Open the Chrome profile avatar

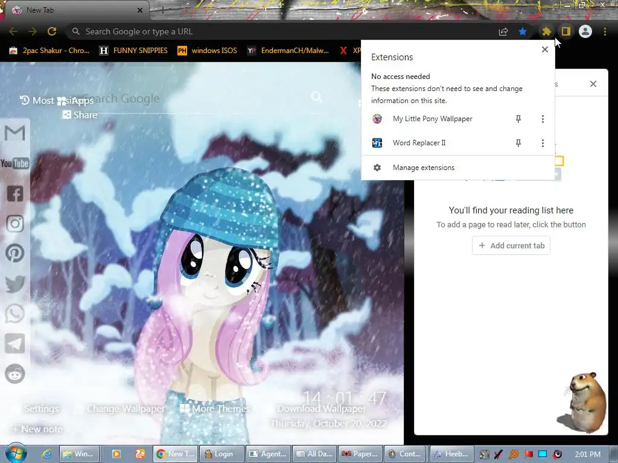(585, 31)
